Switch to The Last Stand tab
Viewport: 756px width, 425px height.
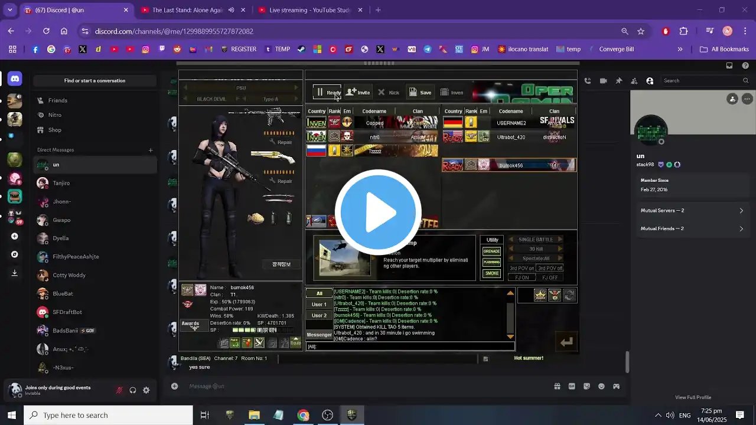193,10
